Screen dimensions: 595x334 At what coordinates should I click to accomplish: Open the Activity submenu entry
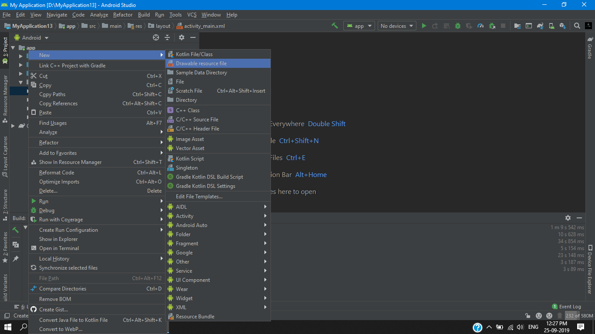click(185, 216)
